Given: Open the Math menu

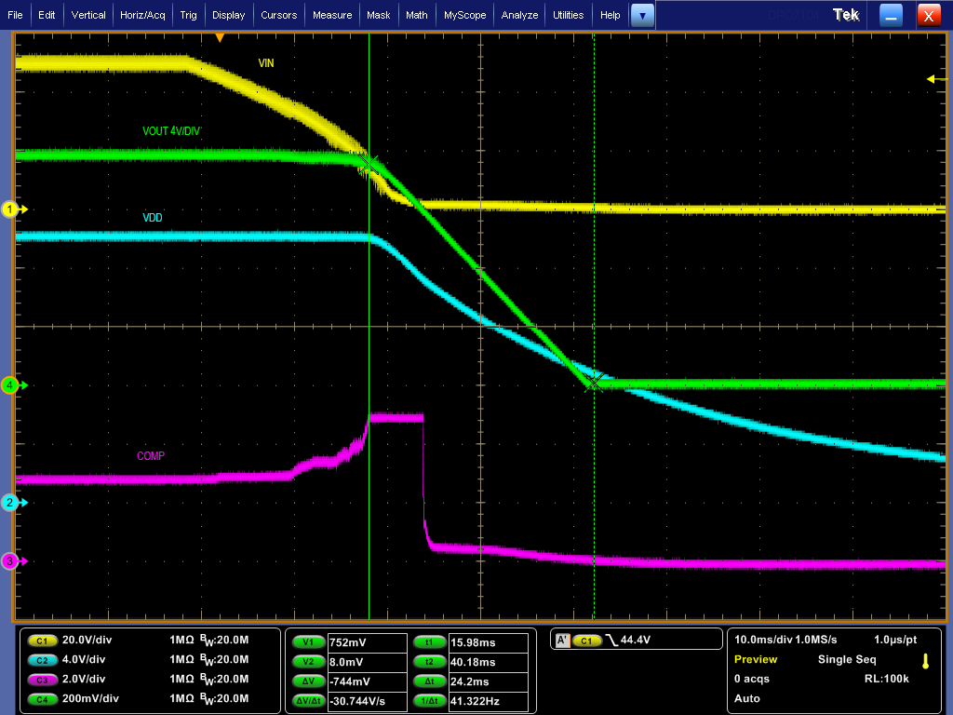Looking at the screenshot, I should point(416,14).
